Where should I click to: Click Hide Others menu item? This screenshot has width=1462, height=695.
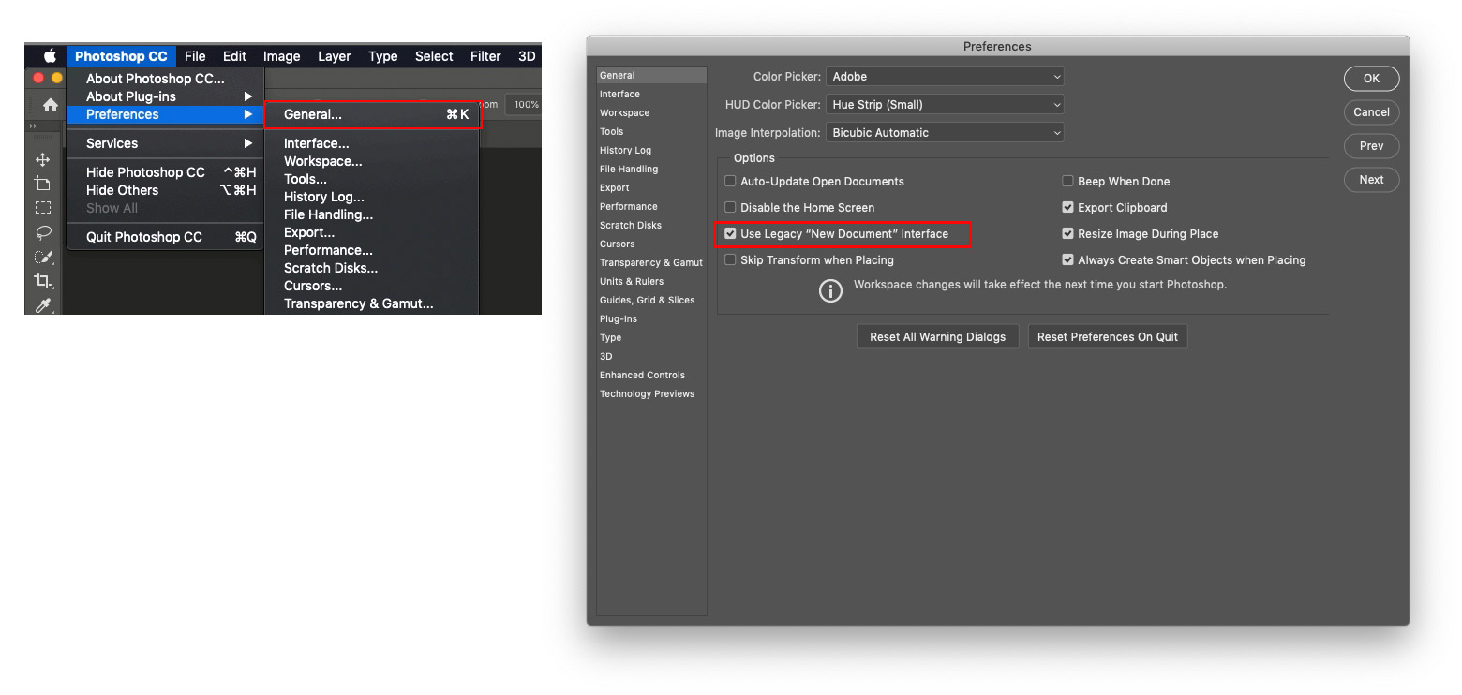click(165, 190)
